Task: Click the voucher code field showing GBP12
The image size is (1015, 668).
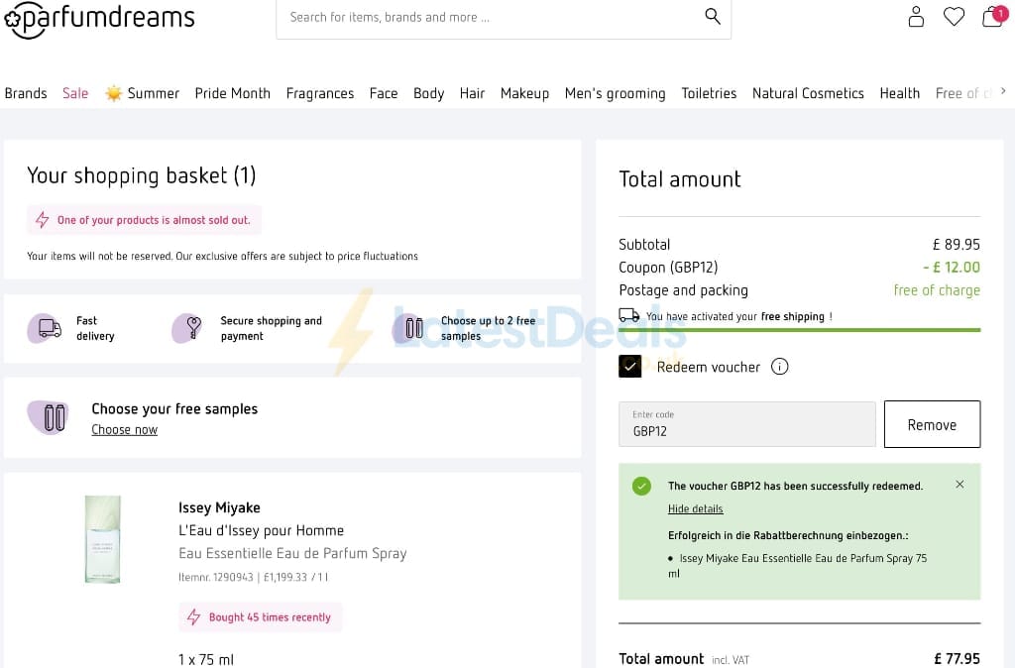Action: (747, 424)
